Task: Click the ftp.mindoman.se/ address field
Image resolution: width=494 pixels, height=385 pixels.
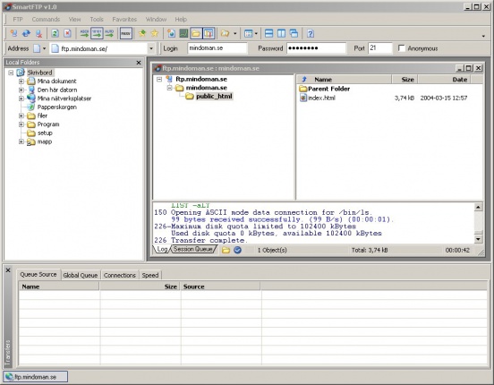Action: pyautogui.click(x=99, y=48)
